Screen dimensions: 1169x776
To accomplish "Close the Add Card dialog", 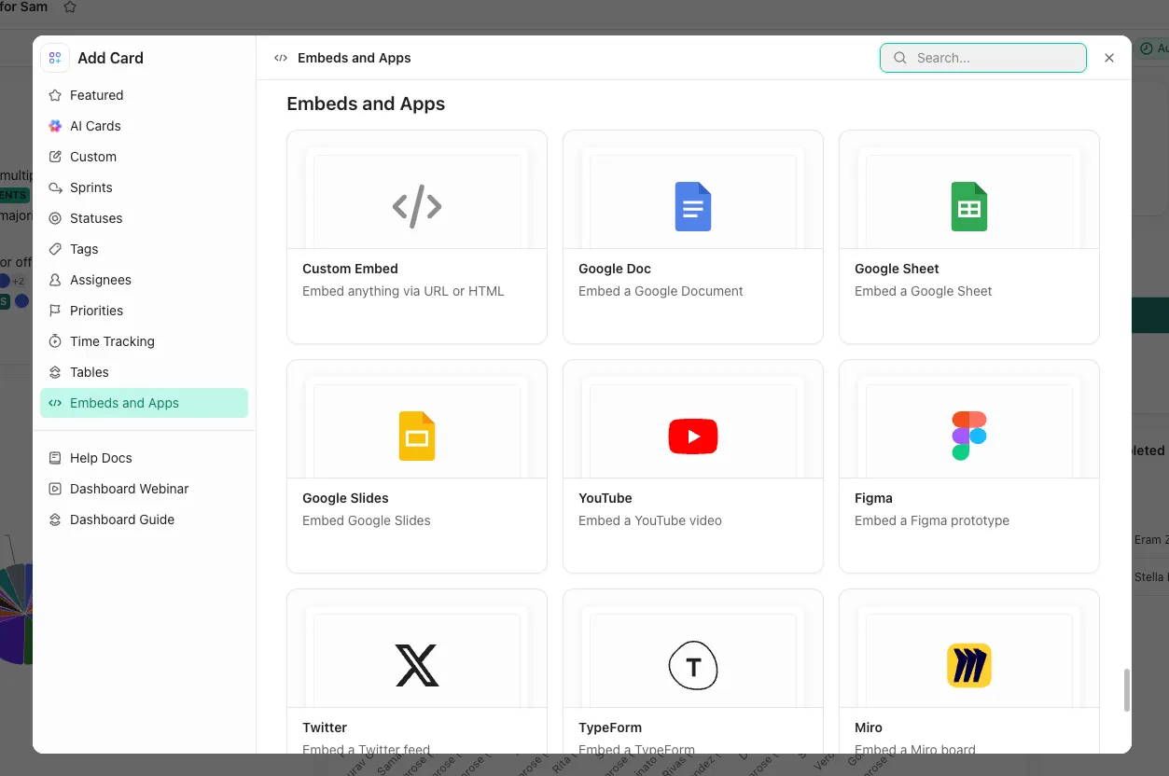I will tap(1109, 58).
